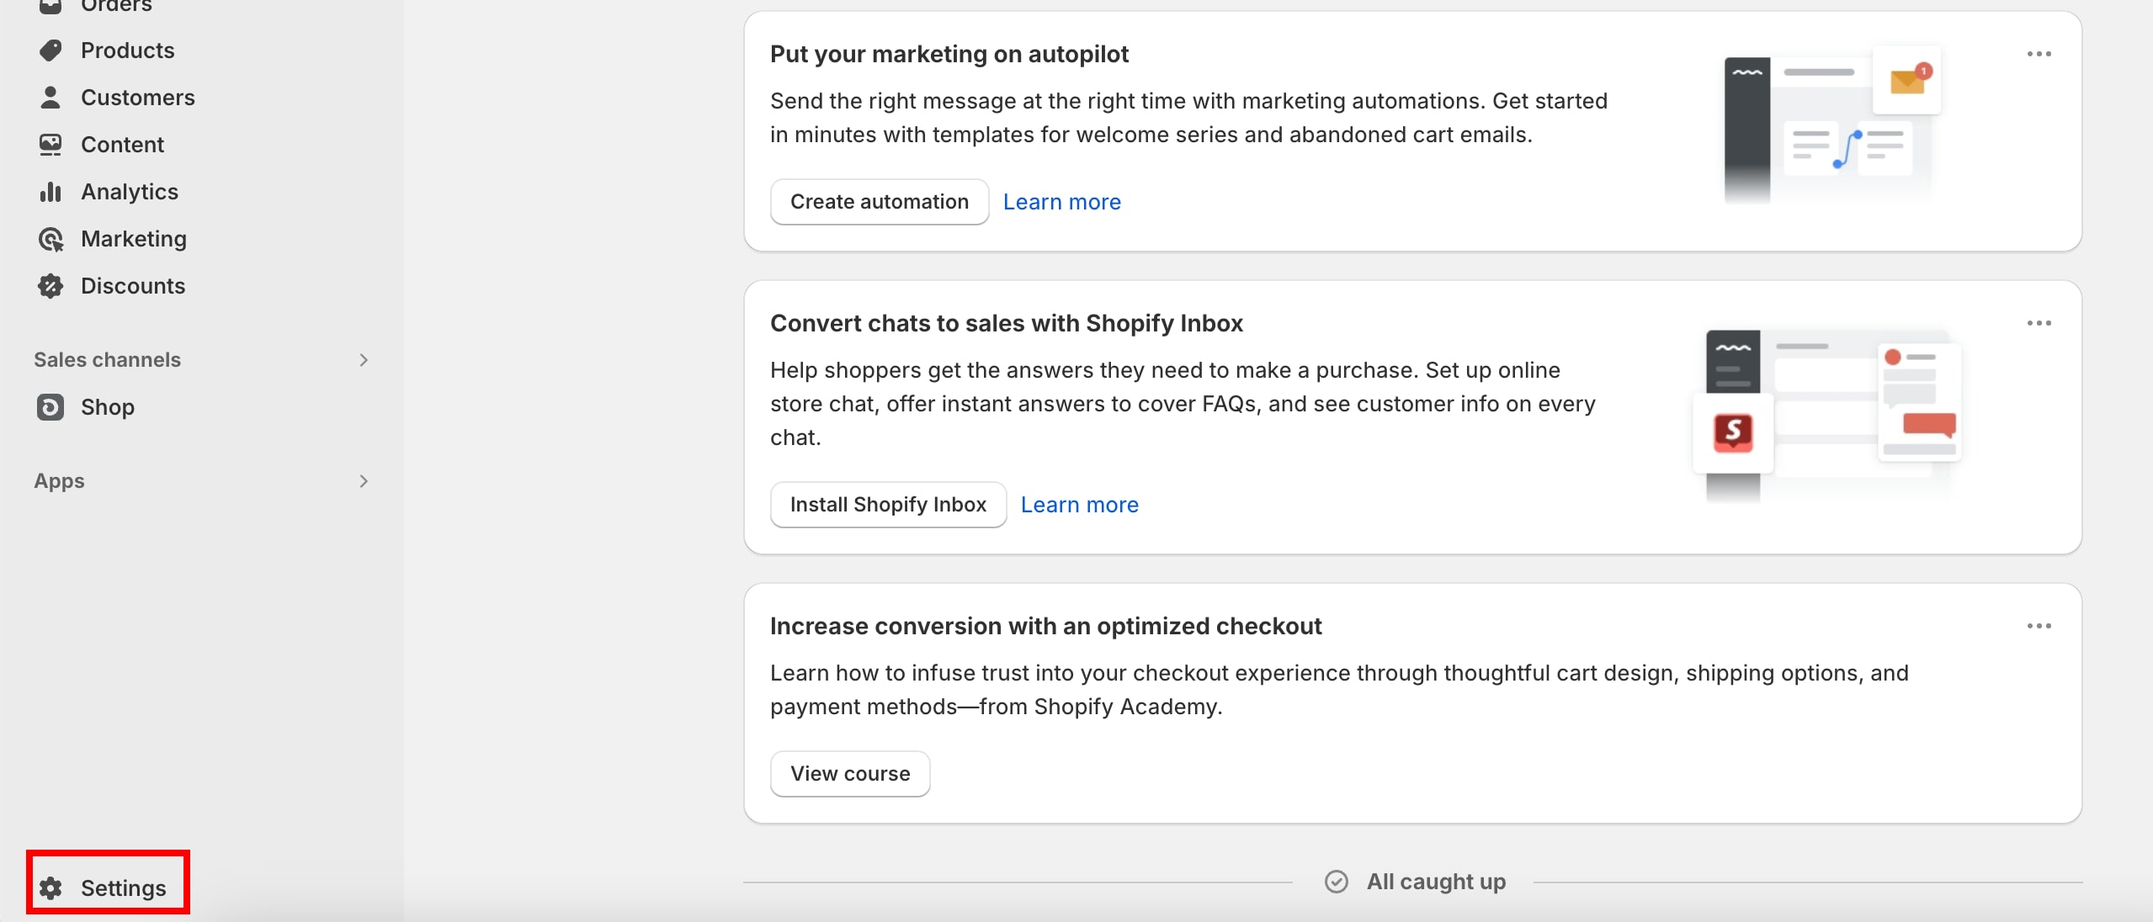The height and width of the screenshot is (922, 2153).
Task: Open the Discounts badge icon
Action: (51, 286)
